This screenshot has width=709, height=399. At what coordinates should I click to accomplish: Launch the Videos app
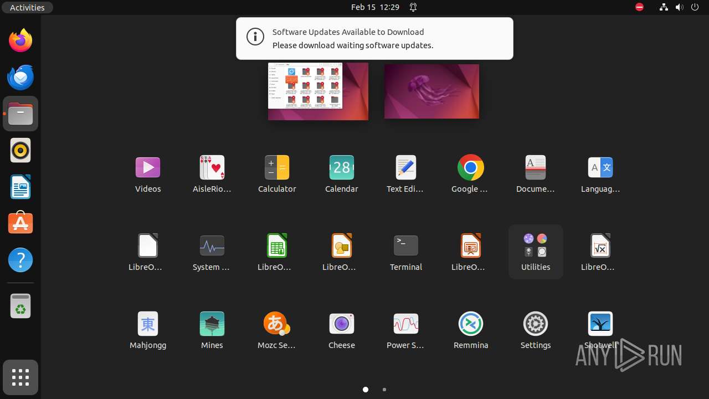(148, 174)
